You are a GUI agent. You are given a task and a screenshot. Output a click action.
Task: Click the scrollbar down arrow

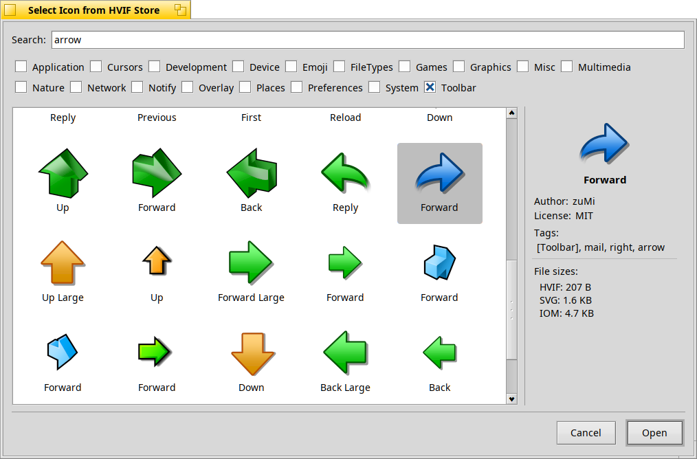(511, 399)
